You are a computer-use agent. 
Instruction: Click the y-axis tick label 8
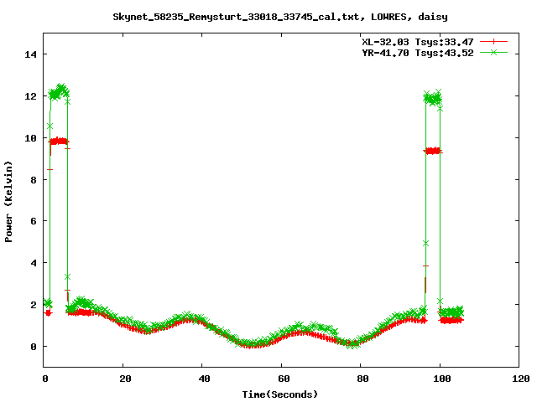point(34,180)
